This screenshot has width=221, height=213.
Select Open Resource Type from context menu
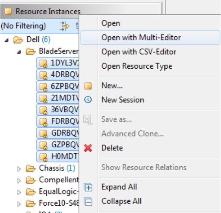(x=137, y=66)
